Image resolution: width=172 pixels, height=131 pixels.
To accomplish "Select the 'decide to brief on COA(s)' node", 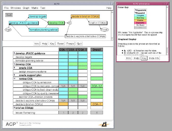I will coord(85,16).
